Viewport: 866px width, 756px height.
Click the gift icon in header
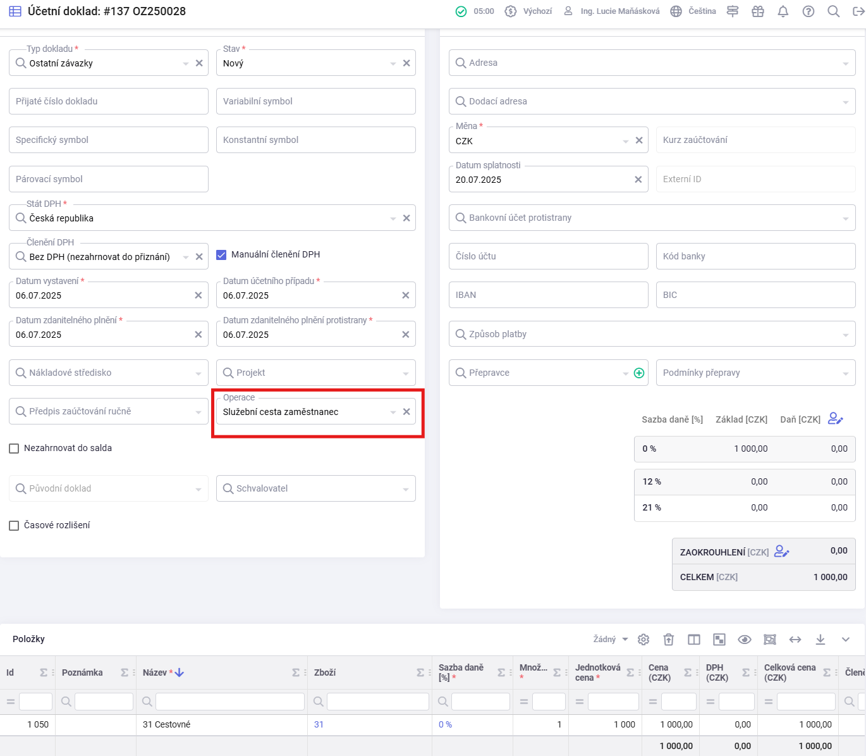[757, 11]
